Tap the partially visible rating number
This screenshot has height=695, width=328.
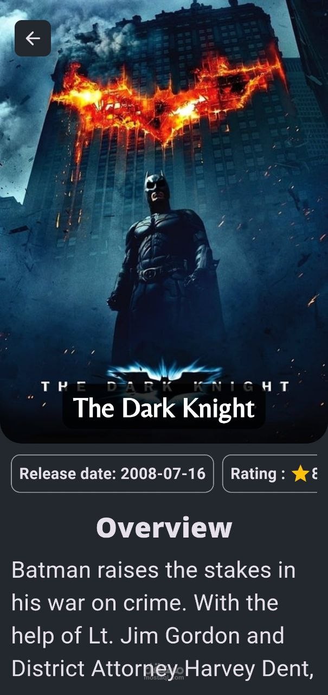pos(314,474)
